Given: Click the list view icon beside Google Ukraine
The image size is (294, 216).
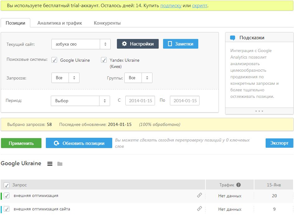Looking at the screenshot, I should [50, 164].
